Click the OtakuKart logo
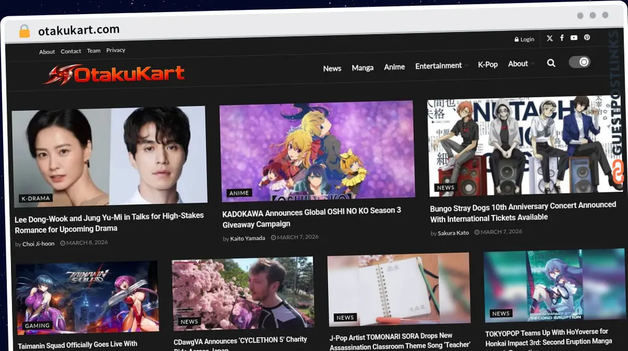Viewport: 628px width, 351px height. (x=114, y=74)
